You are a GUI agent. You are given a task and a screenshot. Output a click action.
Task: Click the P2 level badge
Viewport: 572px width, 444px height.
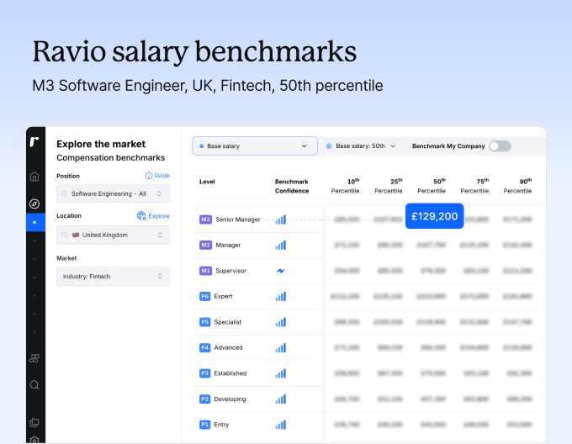pyautogui.click(x=205, y=399)
